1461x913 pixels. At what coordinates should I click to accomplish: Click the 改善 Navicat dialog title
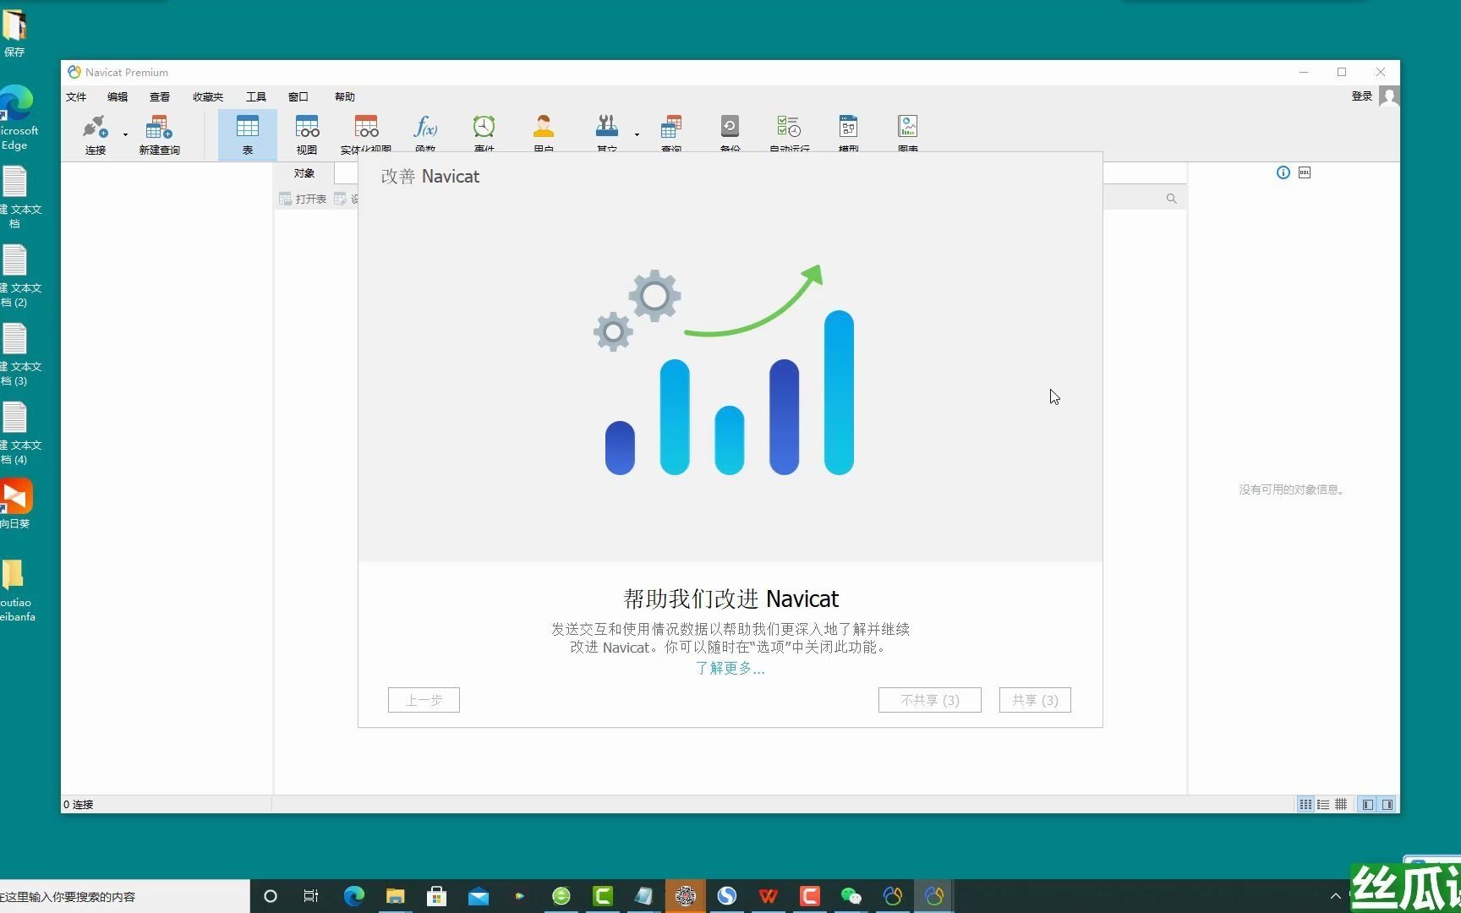click(430, 176)
